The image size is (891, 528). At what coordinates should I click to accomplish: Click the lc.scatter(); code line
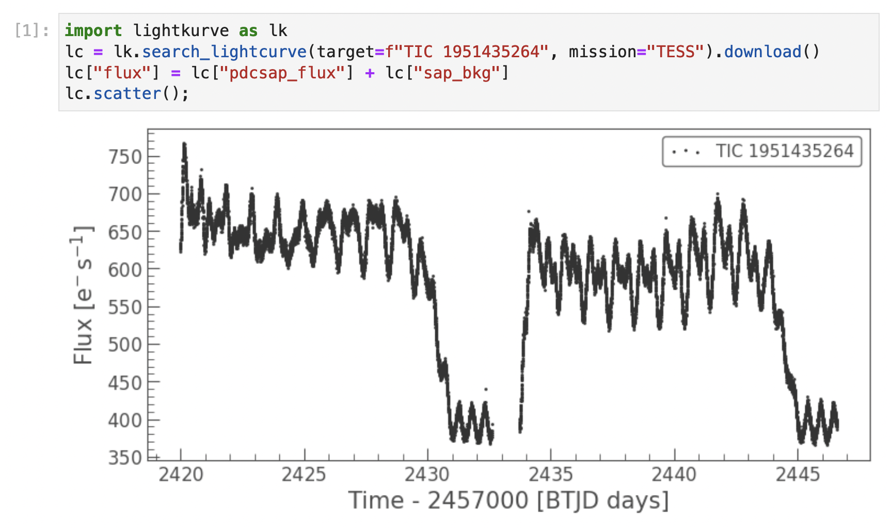pos(127,94)
